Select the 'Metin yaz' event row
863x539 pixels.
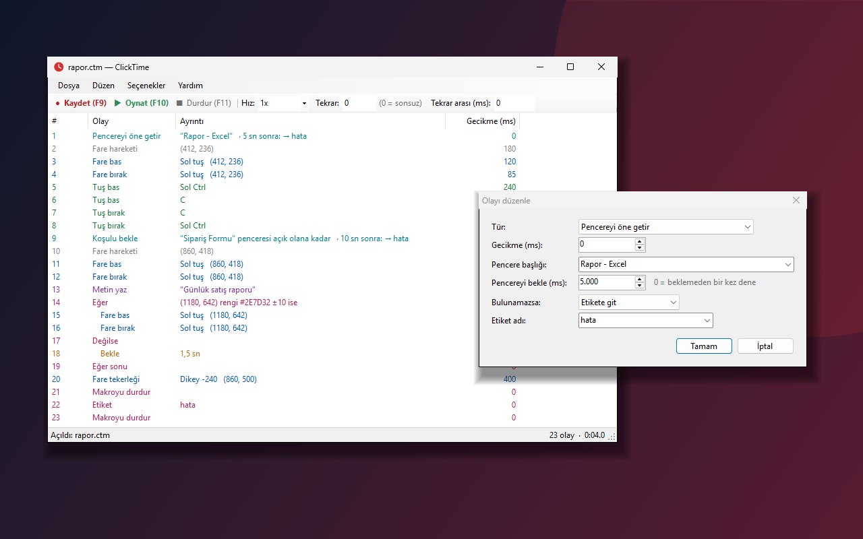[x=264, y=290]
